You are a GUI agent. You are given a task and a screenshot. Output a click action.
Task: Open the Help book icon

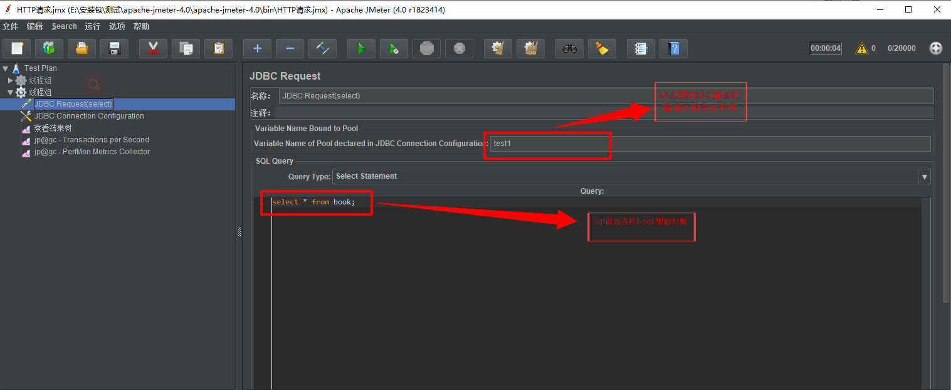click(673, 48)
